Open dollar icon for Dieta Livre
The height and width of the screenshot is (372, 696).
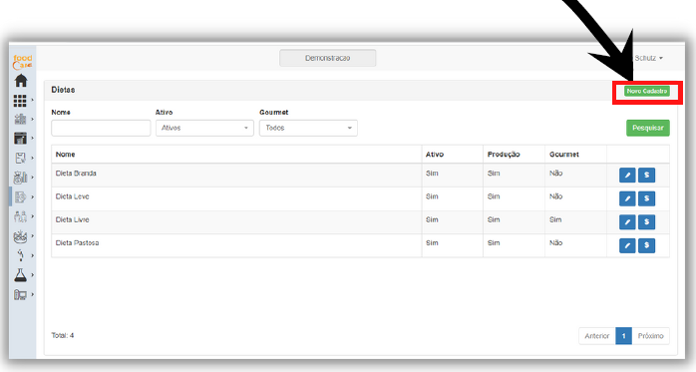(647, 221)
